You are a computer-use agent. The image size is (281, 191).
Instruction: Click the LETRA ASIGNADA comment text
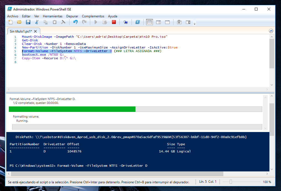[x=138, y=51]
